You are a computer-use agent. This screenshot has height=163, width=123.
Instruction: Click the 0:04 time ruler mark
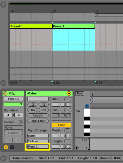[x=99, y=82]
